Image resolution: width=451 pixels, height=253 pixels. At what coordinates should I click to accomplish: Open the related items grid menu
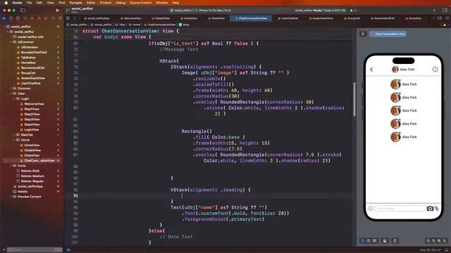(68, 18)
